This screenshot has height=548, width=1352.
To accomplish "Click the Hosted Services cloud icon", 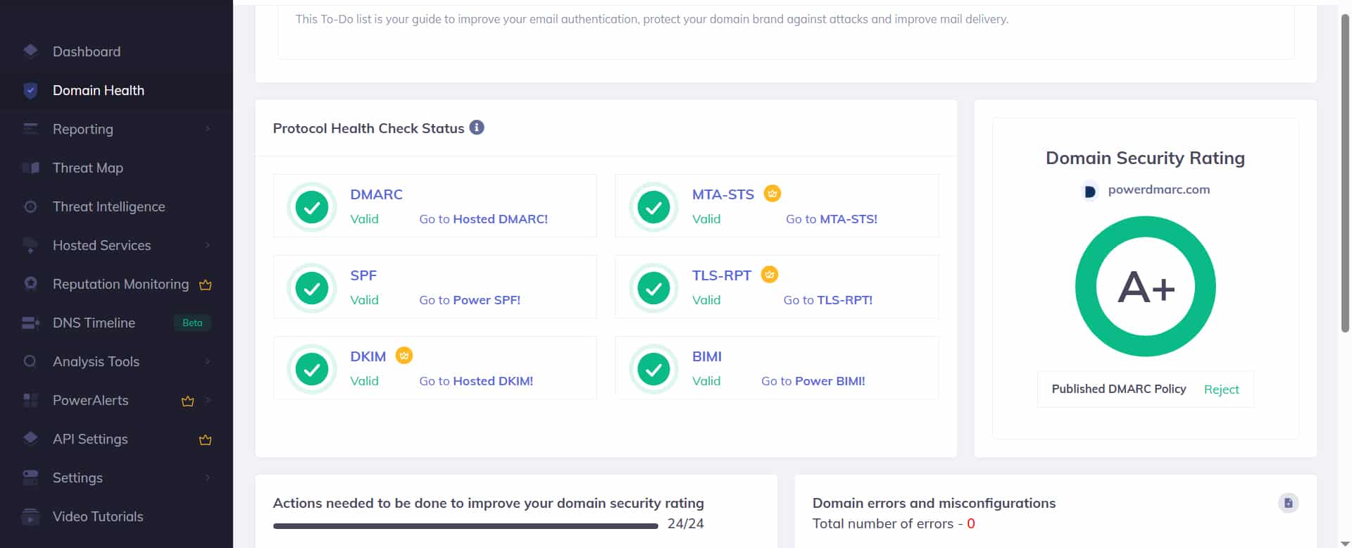I will click(x=30, y=245).
